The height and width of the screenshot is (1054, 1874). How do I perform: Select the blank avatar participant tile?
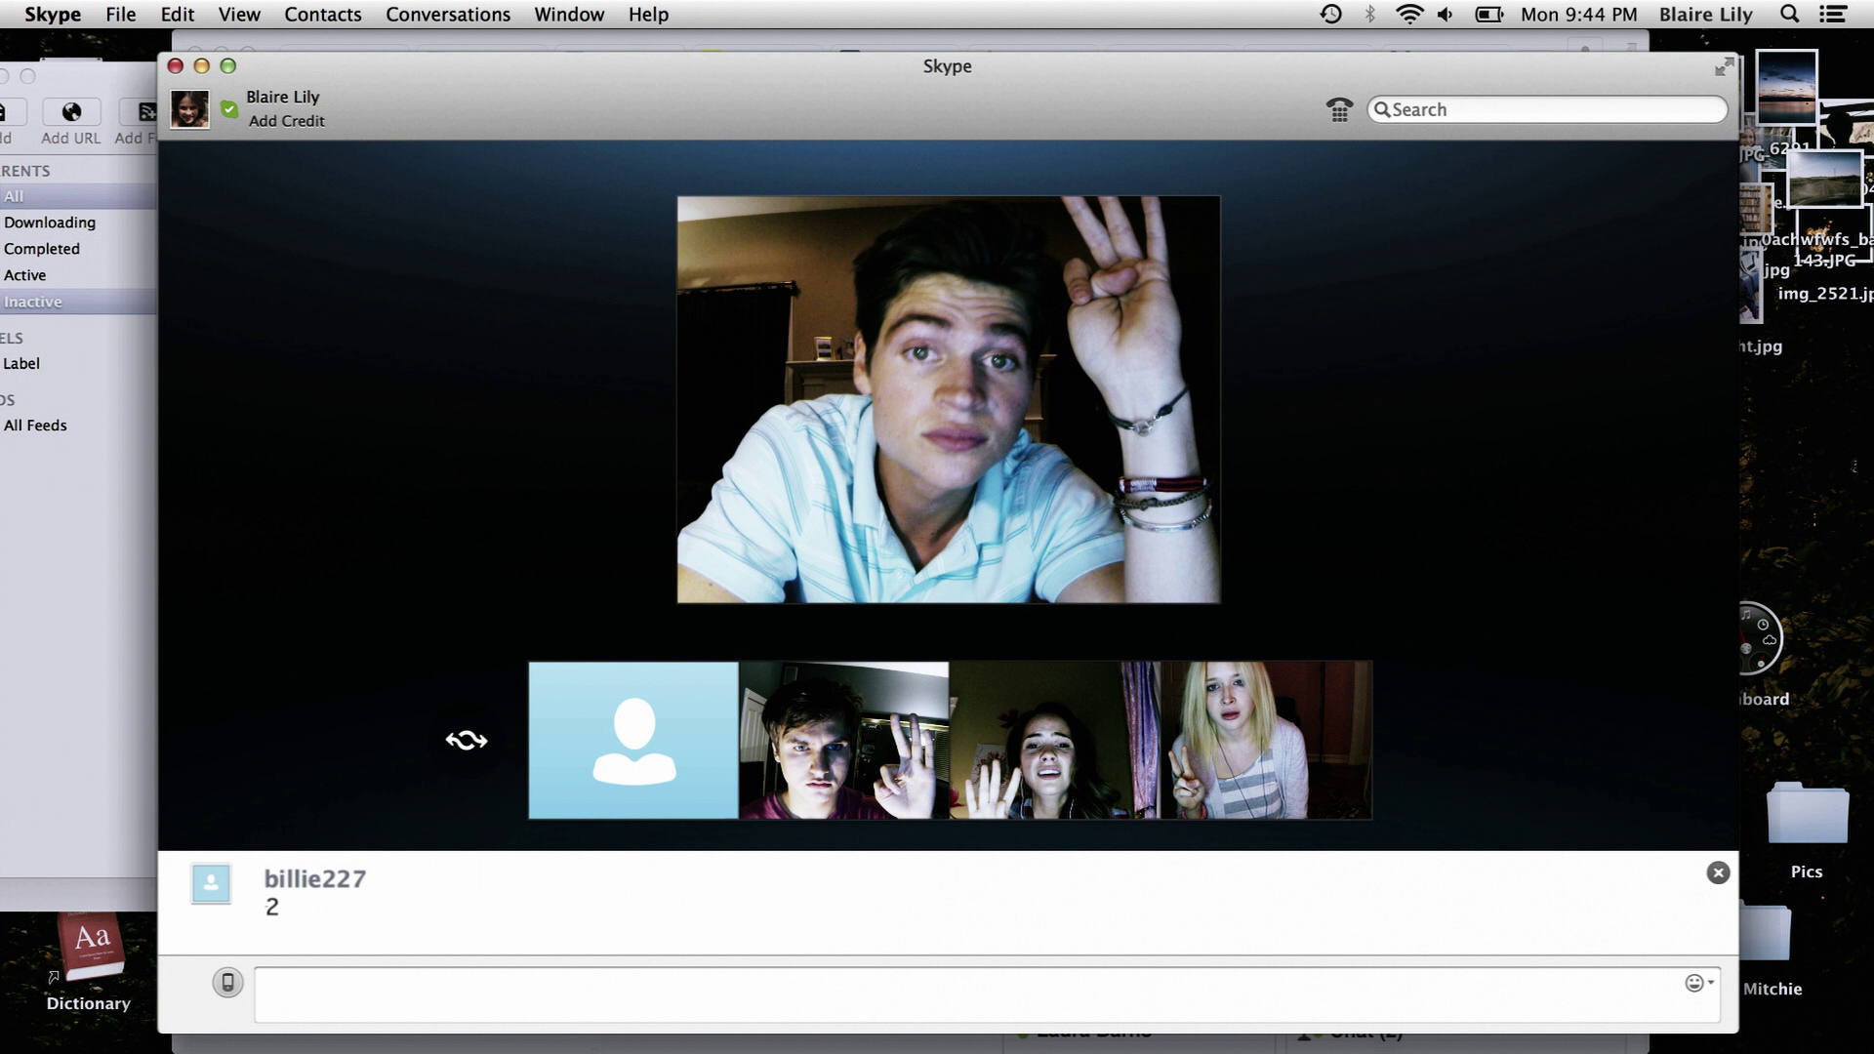click(633, 740)
